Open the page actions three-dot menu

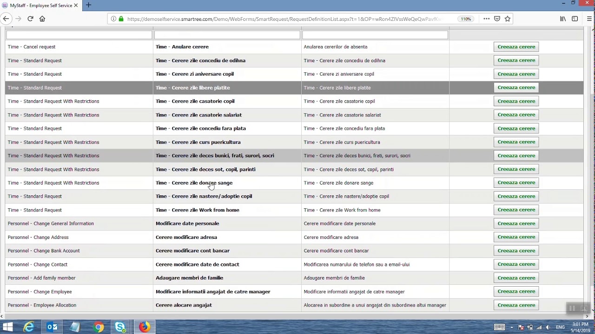pos(486,19)
